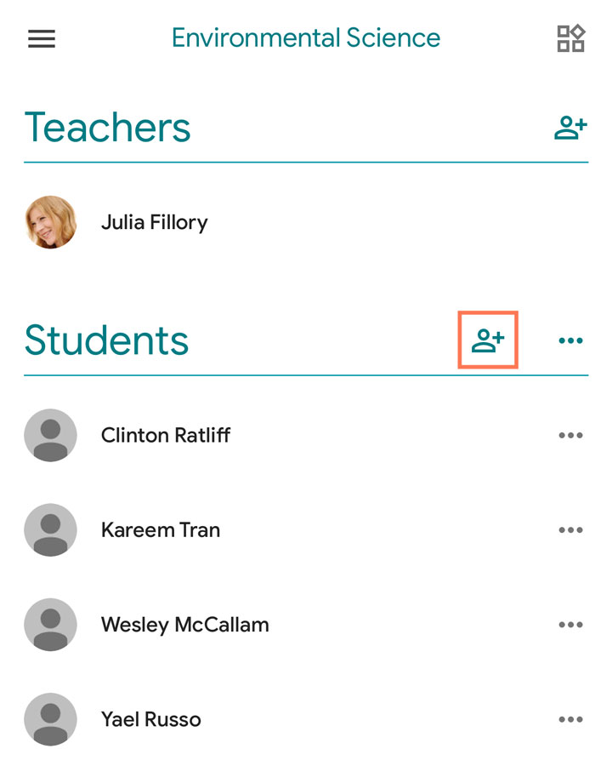Open the sidebar via the hamburger icon
612x766 pixels.
41,37
